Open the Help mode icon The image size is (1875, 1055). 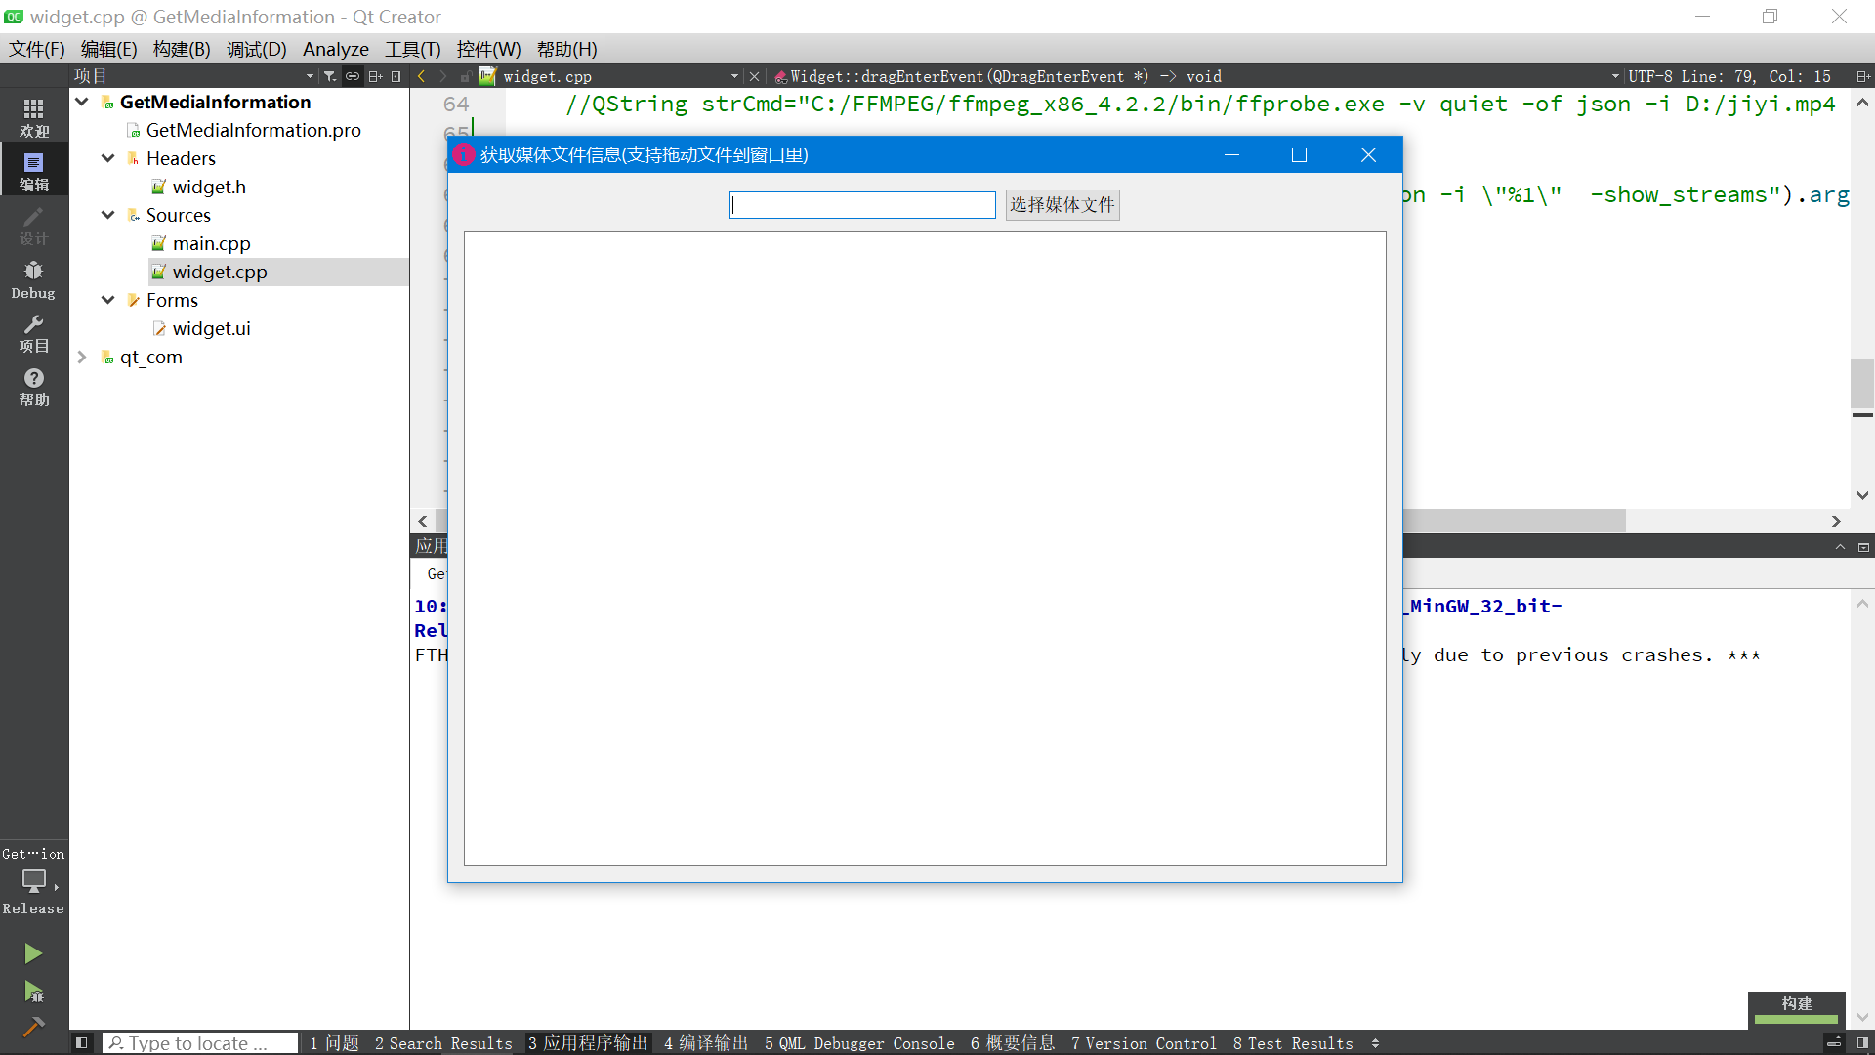[33, 386]
